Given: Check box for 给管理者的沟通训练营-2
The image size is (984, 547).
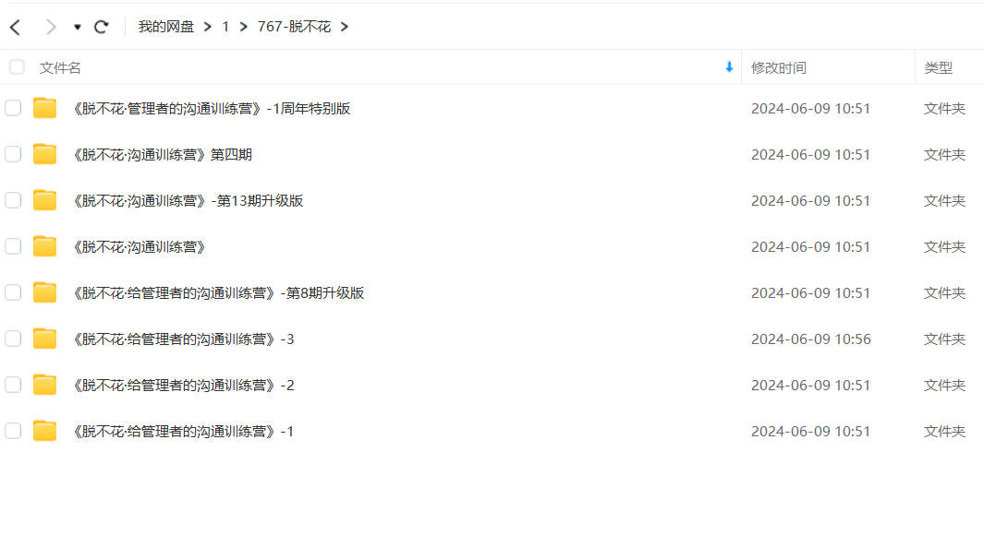Looking at the screenshot, I should point(13,385).
